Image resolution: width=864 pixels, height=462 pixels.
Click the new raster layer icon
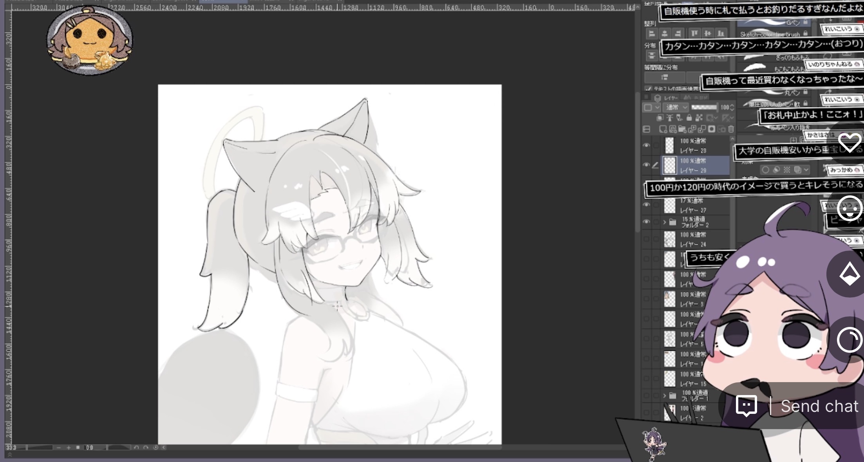pos(663,129)
